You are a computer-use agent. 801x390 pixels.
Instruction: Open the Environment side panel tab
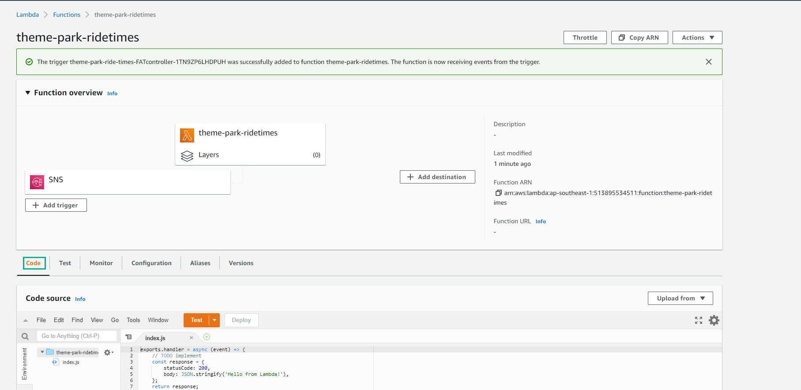pyautogui.click(x=24, y=364)
